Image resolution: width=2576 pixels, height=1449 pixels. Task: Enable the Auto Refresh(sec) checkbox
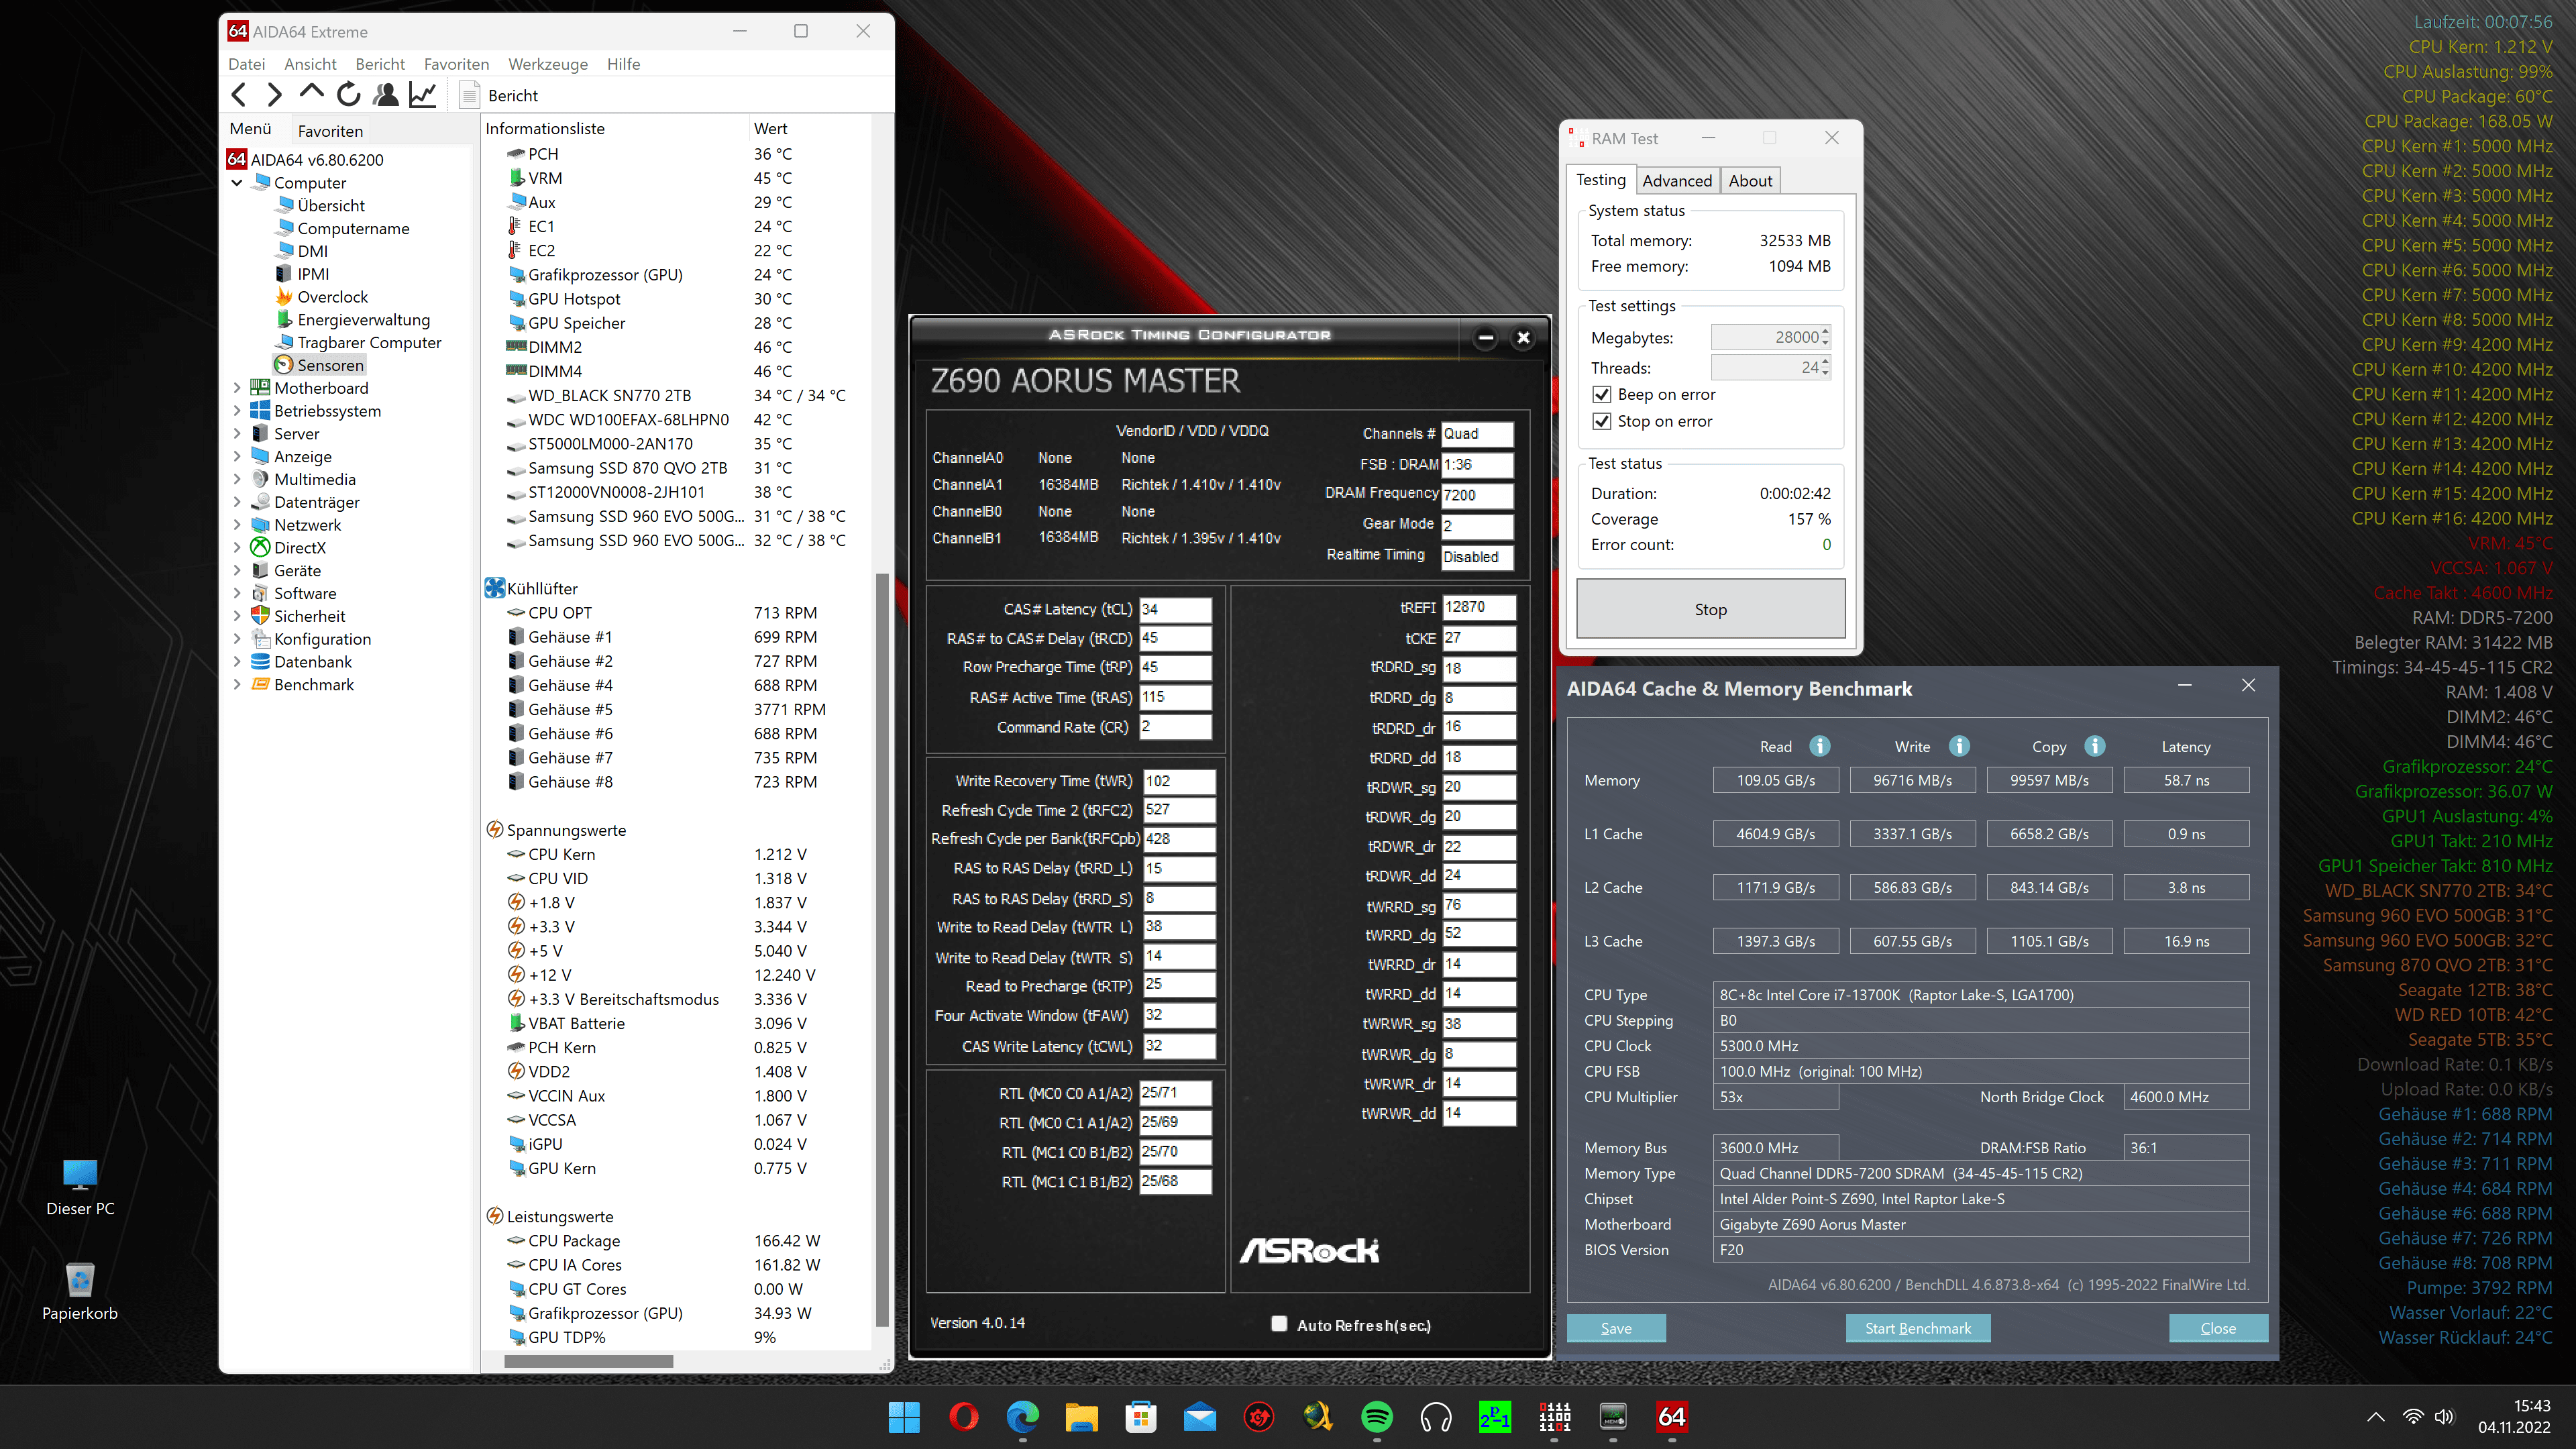(1278, 1324)
